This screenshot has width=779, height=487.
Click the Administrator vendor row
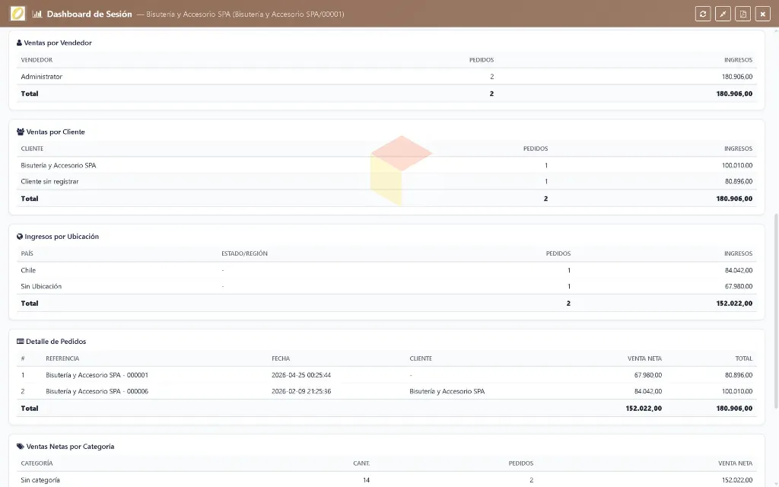(x=386, y=77)
